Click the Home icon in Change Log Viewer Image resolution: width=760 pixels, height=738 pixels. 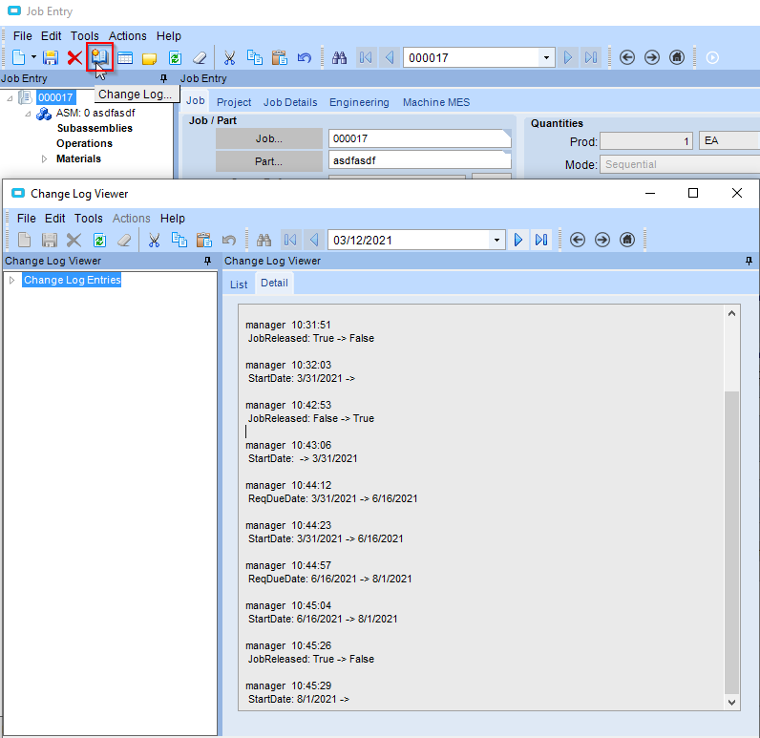tap(627, 240)
